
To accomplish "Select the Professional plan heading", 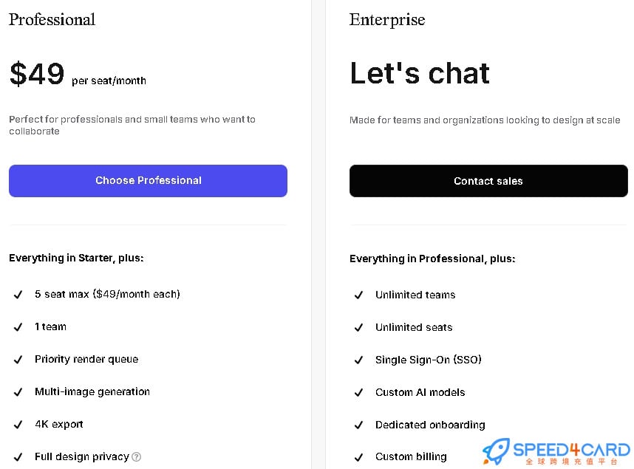I will click(x=52, y=19).
